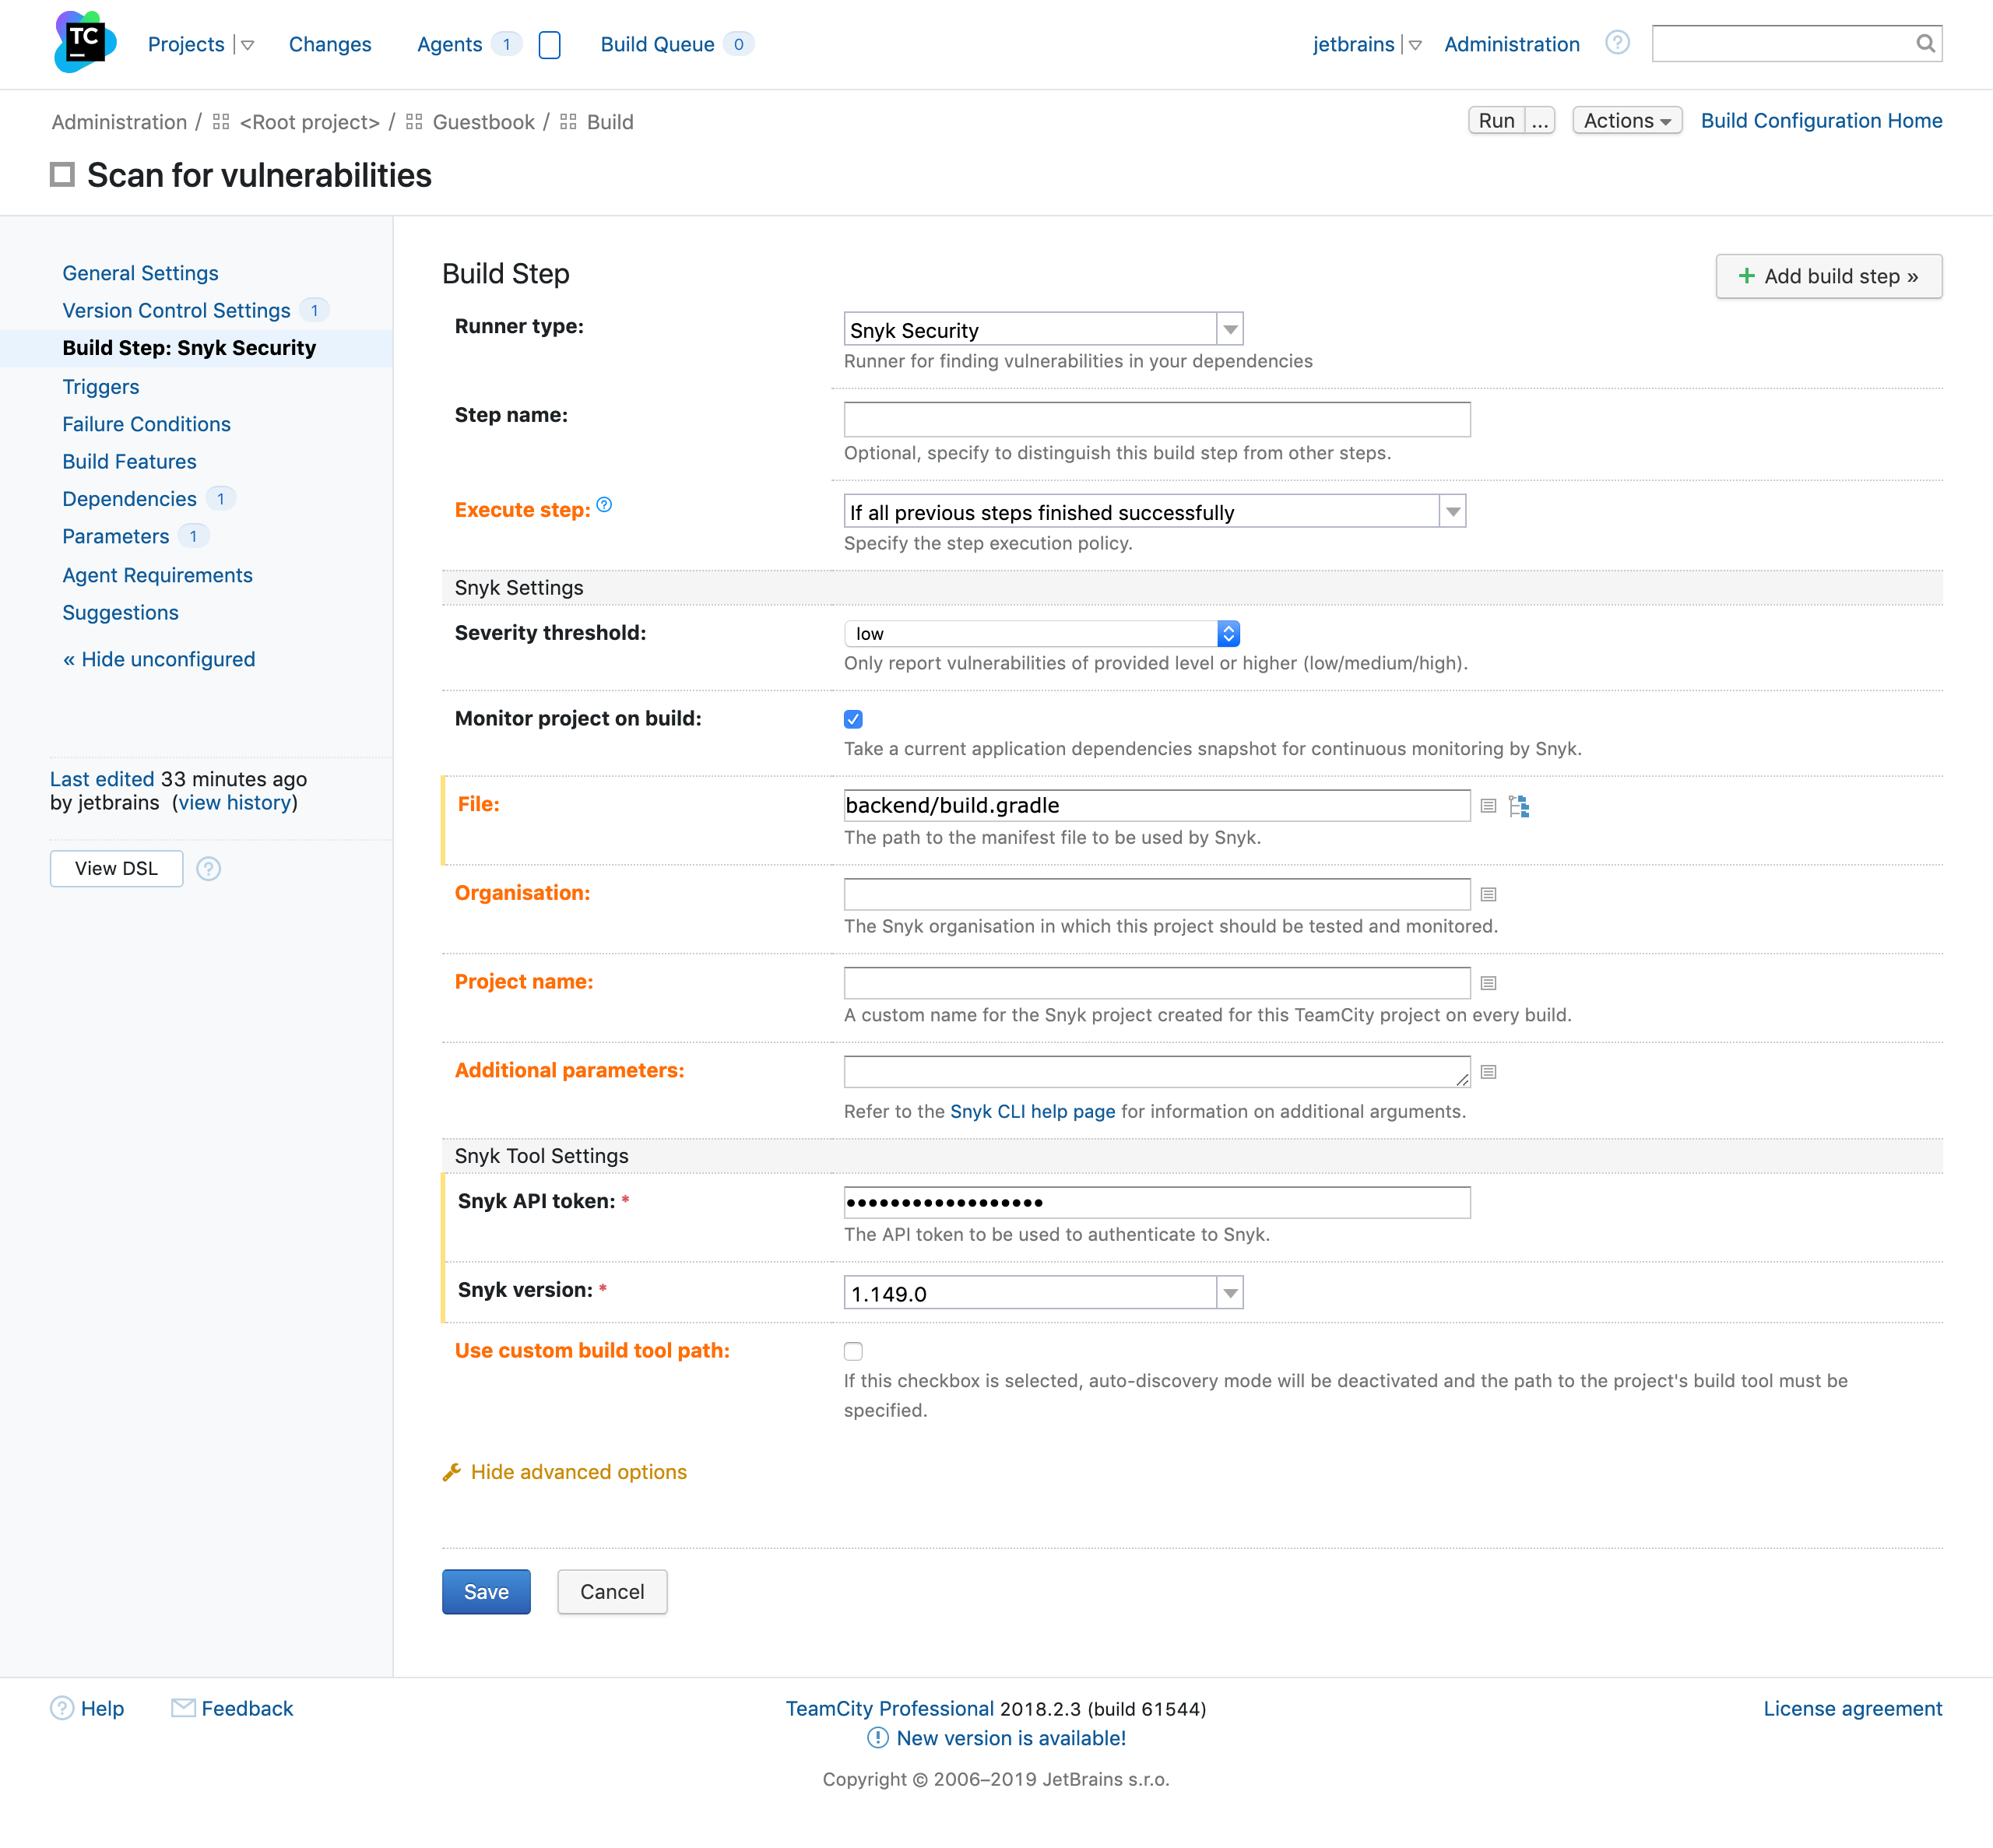Click the Guestbook breadcrumb
Viewport: 1993px width, 1848px height.
tap(483, 122)
